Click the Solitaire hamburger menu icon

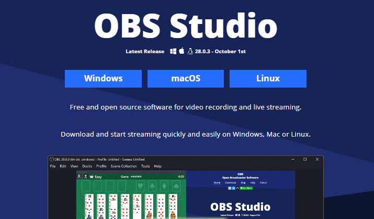79,176
